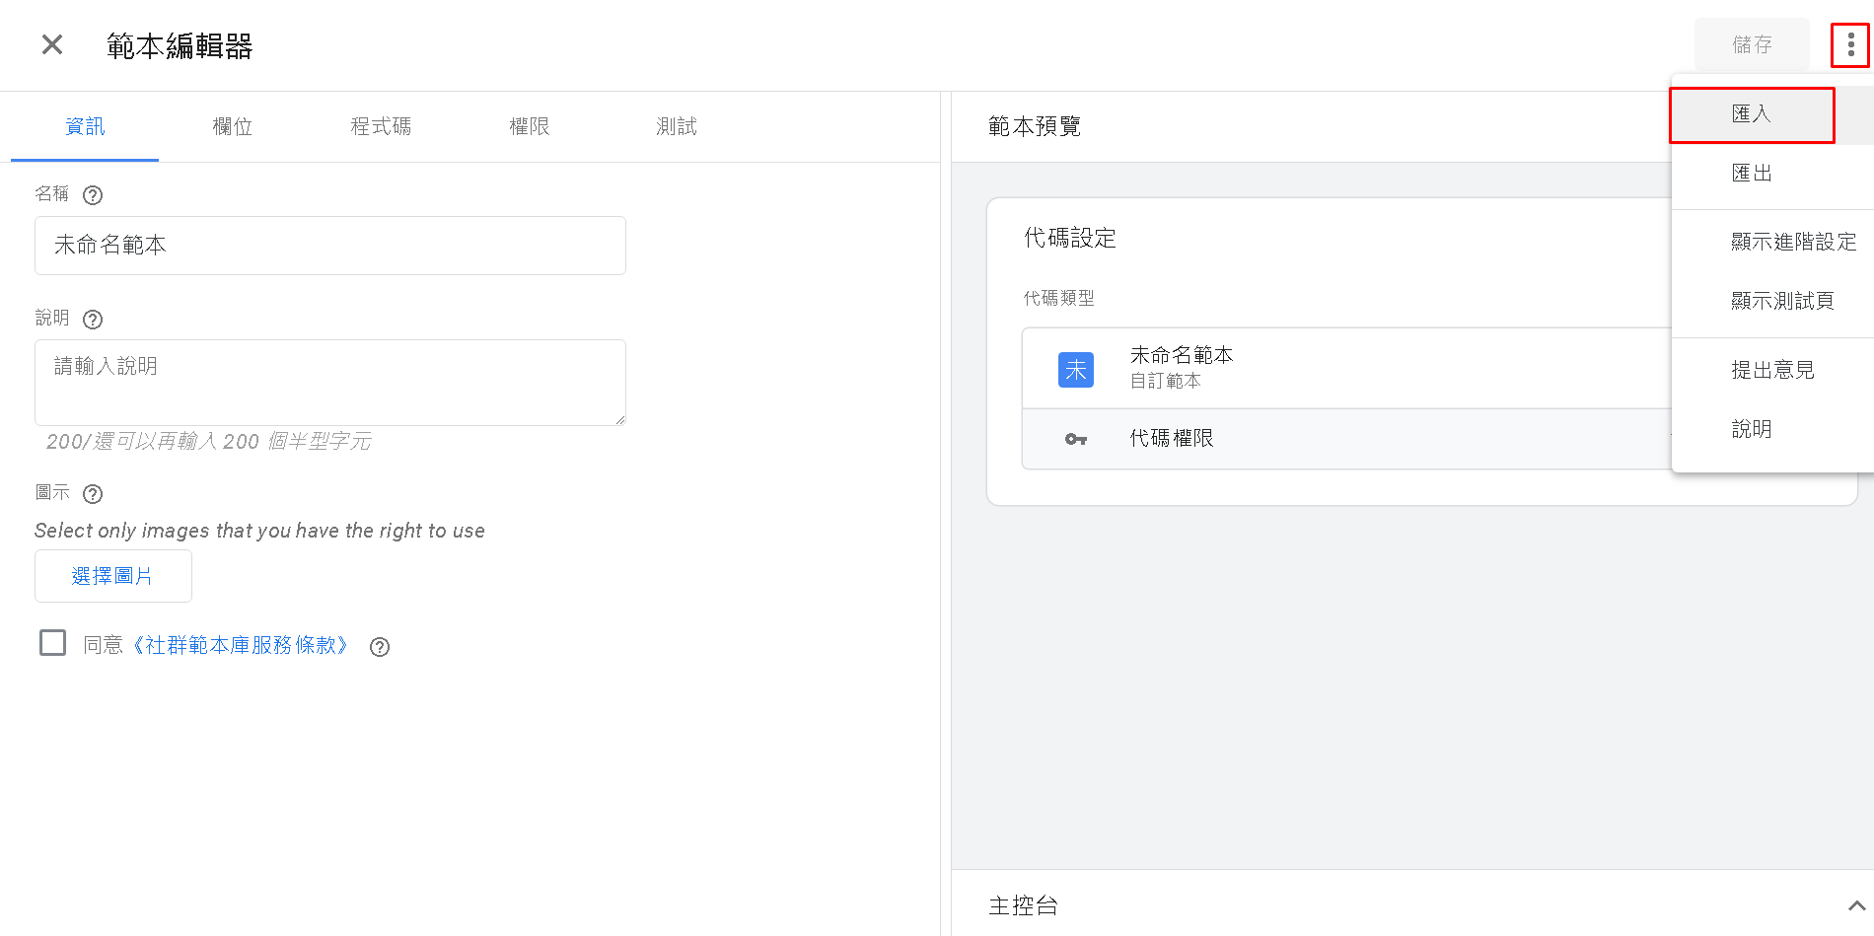Viewport: 1874px width, 936px height.
Task: Switch to the 欄位 tab
Action: pos(233,126)
